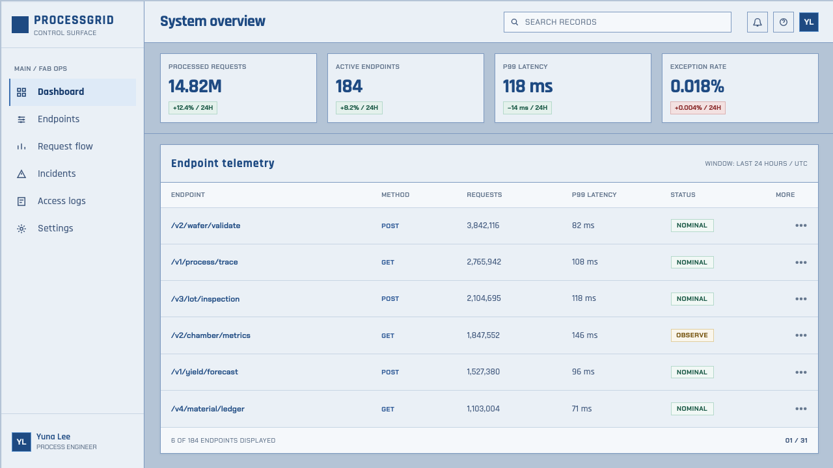Open Yuna Lee profile name

[x=53, y=437]
